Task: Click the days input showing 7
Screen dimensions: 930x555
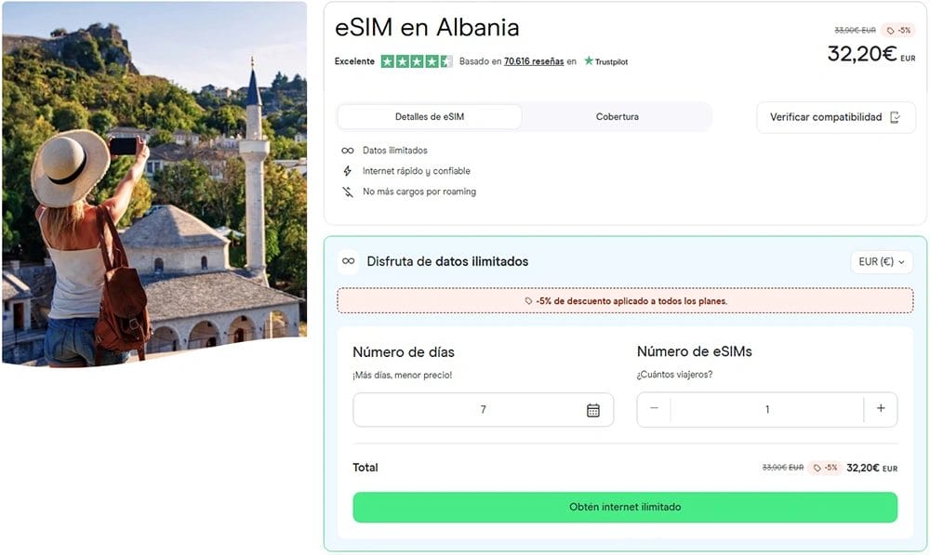Action: tap(484, 409)
